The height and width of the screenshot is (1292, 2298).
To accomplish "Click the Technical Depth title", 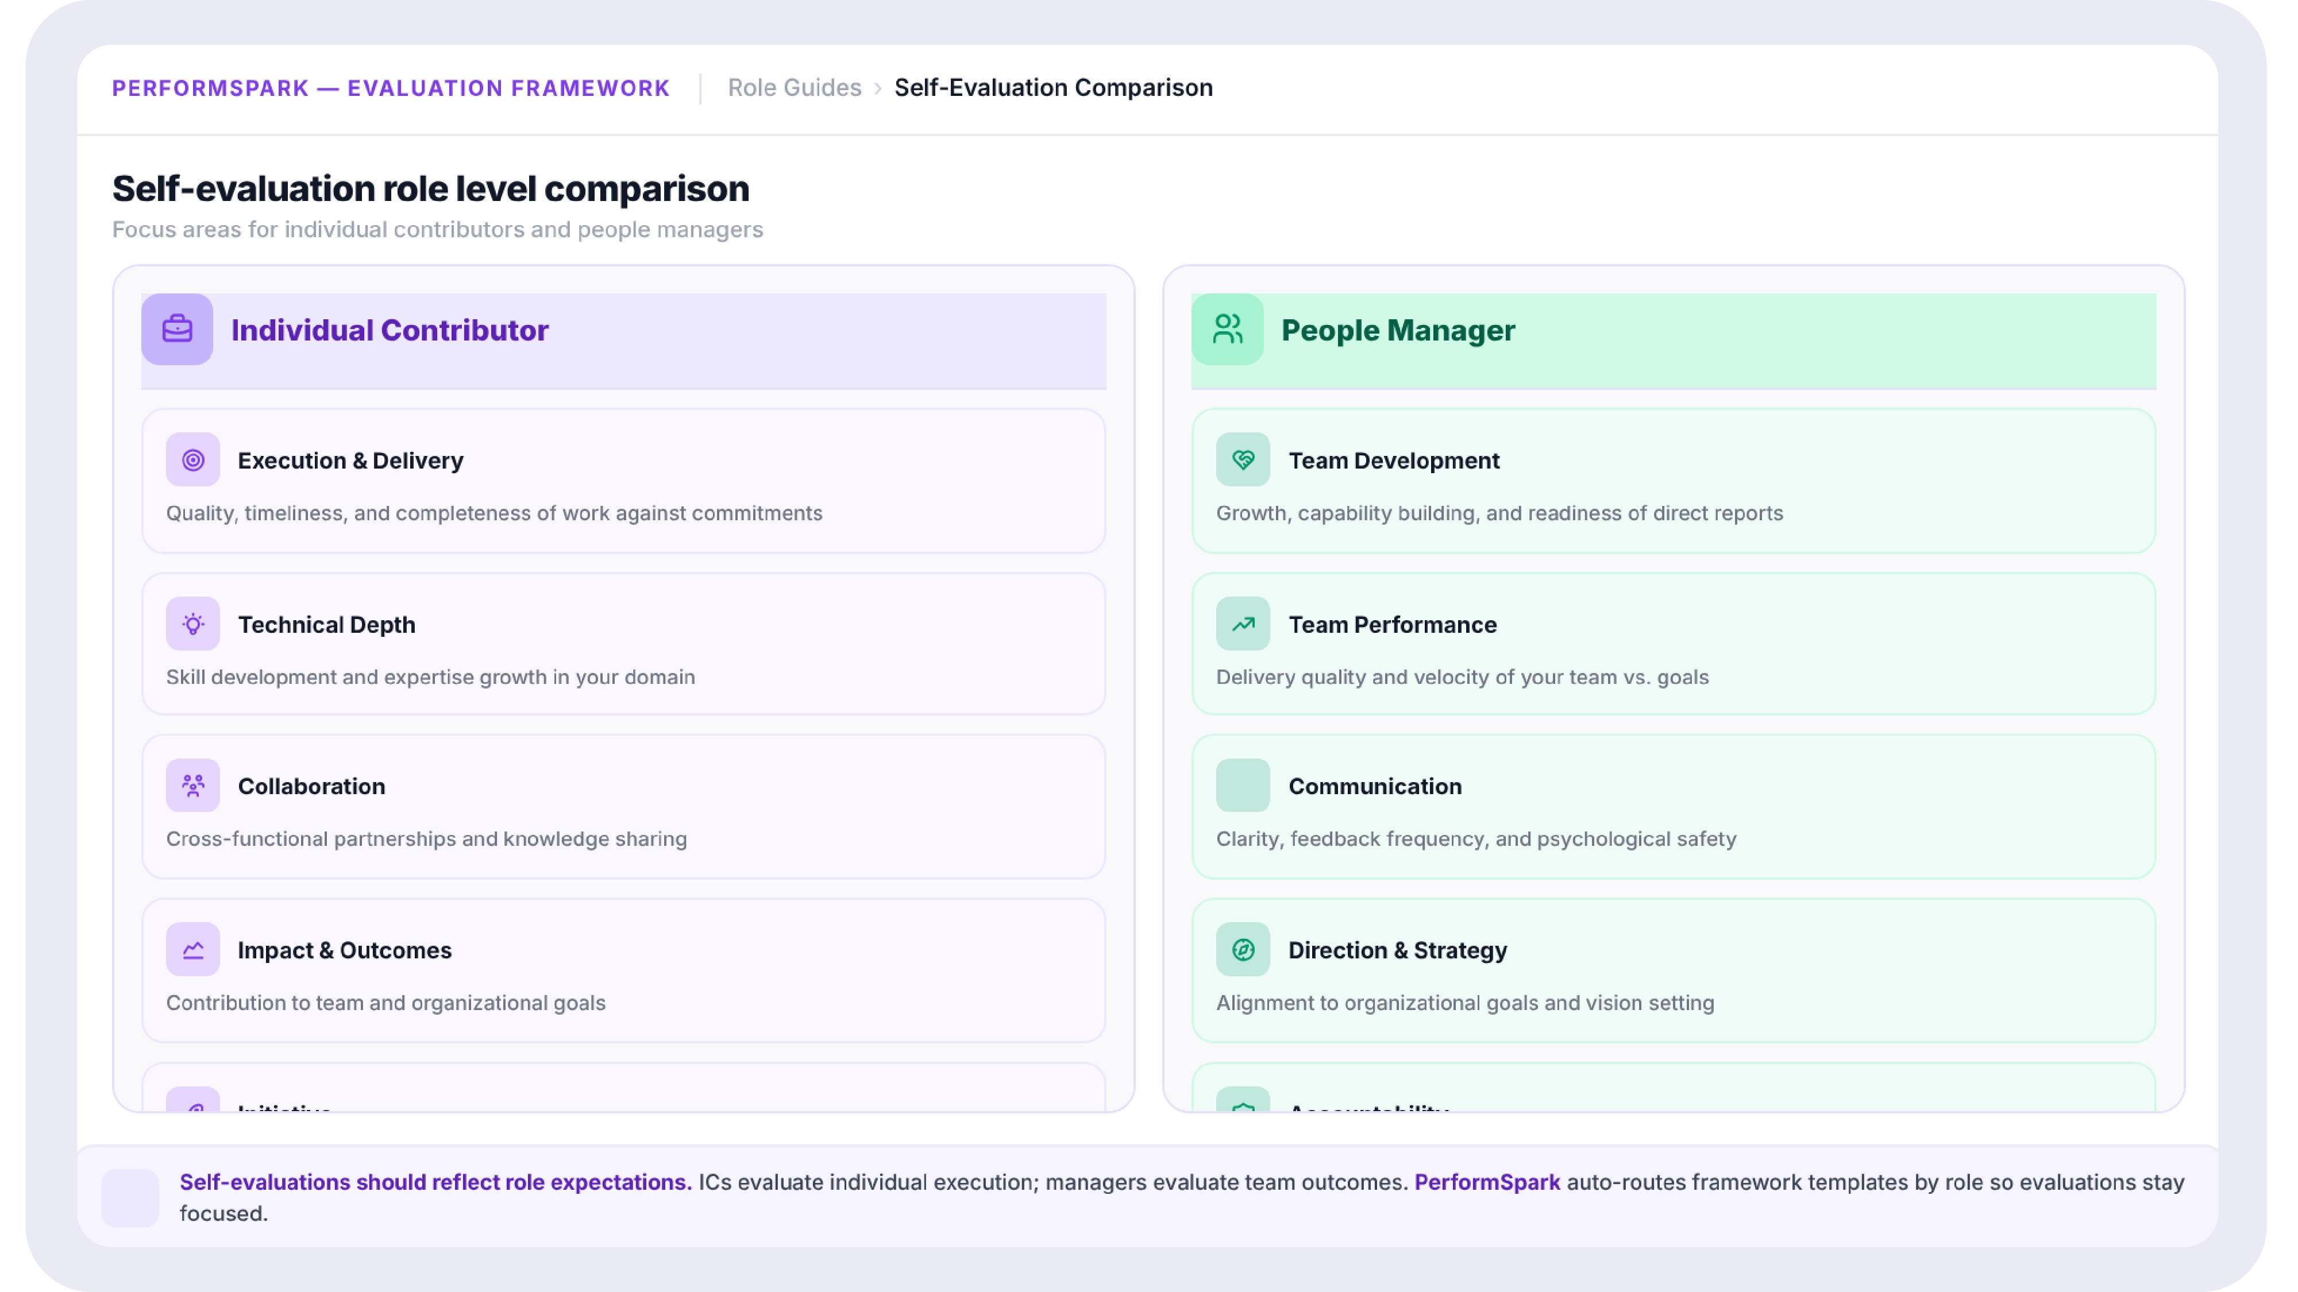I will click(326, 624).
